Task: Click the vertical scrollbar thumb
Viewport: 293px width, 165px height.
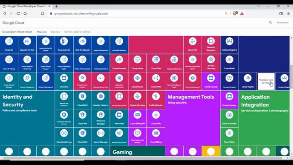Action: click(x=291, y=77)
